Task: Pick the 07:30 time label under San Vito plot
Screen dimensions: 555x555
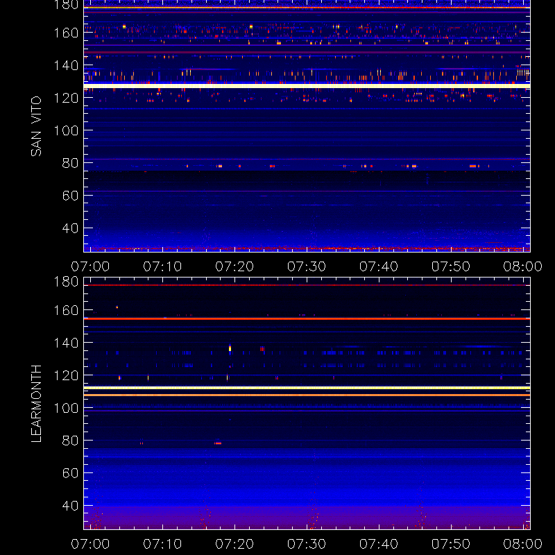Action: pos(307,266)
